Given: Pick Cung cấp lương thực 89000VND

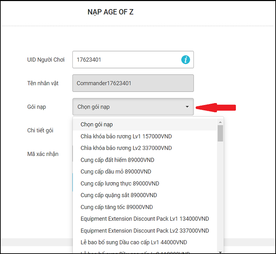Looking at the screenshot, I should tap(145, 184).
